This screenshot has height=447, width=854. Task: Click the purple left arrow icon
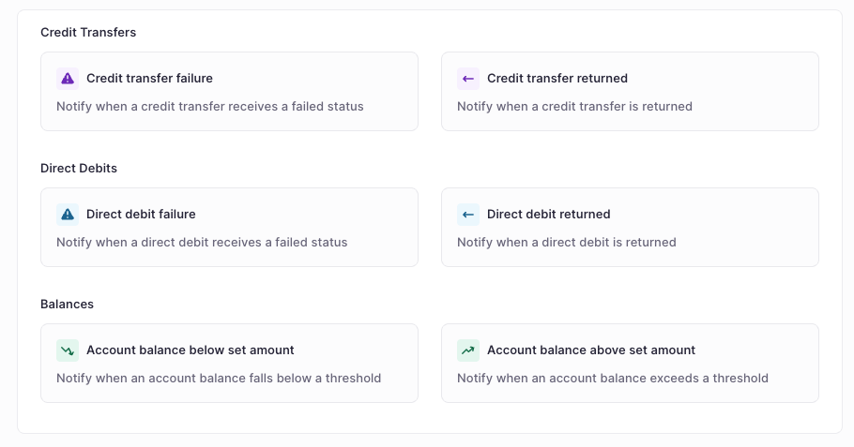point(468,79)
